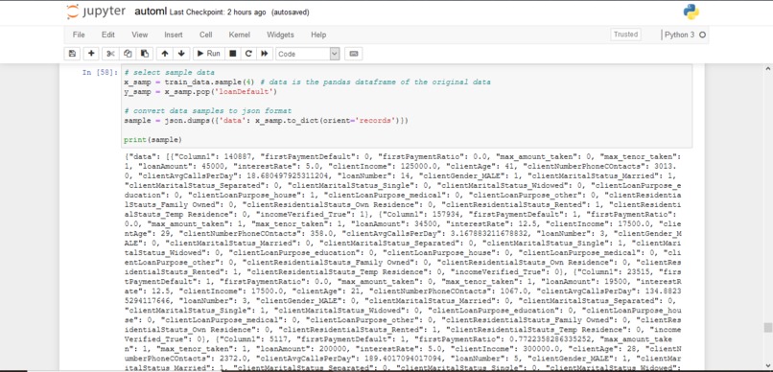The width and height of the screenshot is (773, 372).
Task: Move selected cell down with the arrow icon
Action: (x=181, y=54)
